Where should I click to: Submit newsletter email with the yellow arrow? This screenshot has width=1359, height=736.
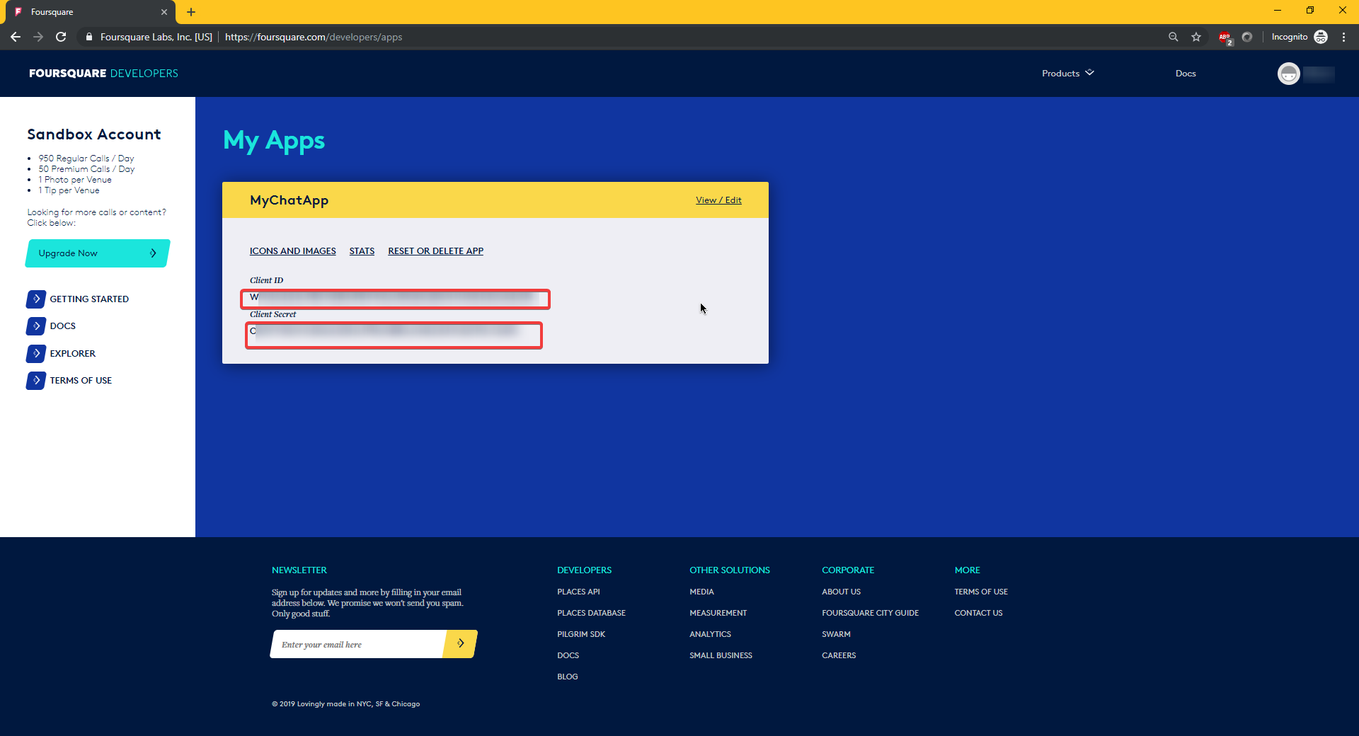pyautogui.click(x=460, y=644)
